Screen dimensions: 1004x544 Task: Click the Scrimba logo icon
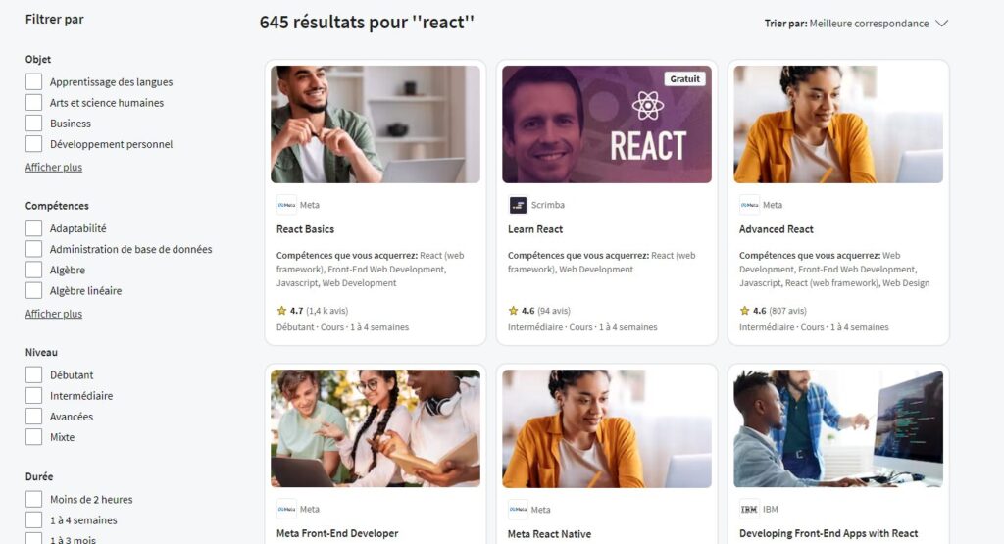pos(518,205)
